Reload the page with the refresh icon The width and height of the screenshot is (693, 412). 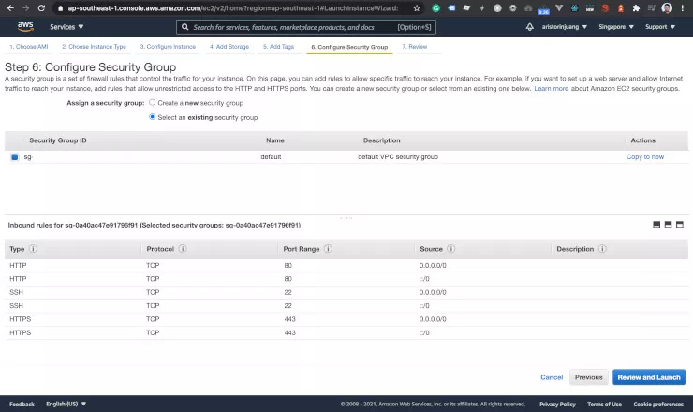click(x=41, y=7)
